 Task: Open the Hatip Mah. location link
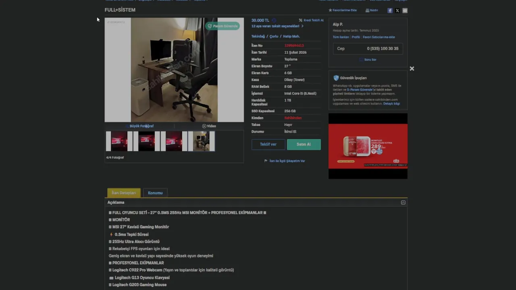pos(291,36)
